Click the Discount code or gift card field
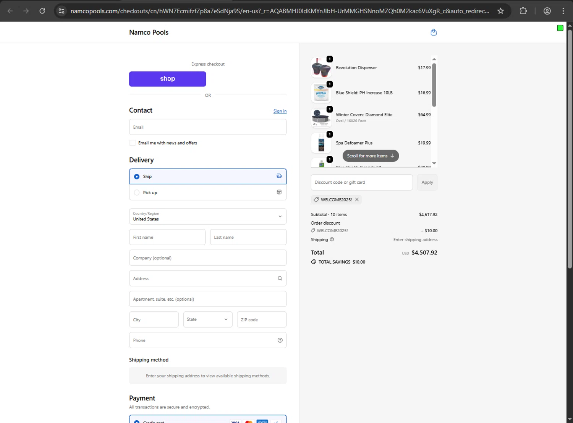The height and width of the screenshot is (423, 573). [362, 182]
